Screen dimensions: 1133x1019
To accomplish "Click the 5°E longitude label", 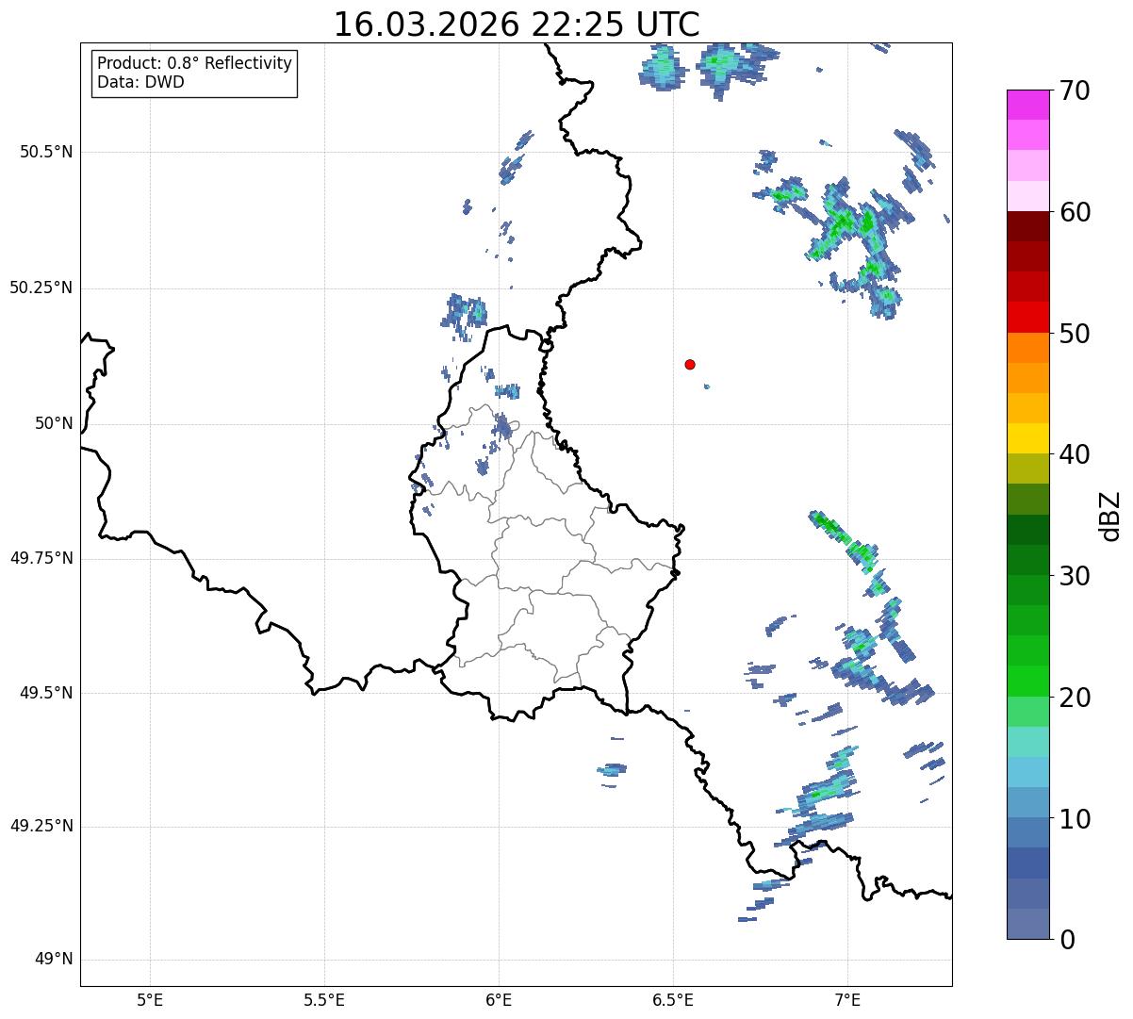I will point(150,999).
